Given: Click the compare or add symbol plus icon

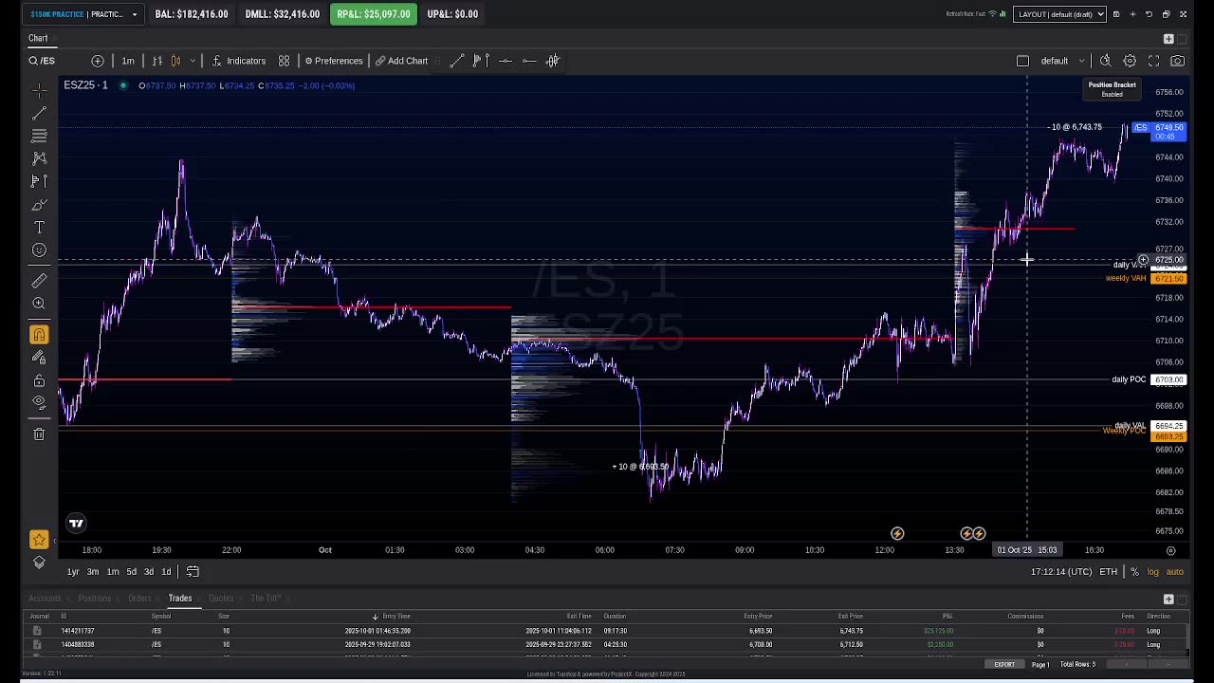Looking at the screenshot, I should [x=98, y=61].
